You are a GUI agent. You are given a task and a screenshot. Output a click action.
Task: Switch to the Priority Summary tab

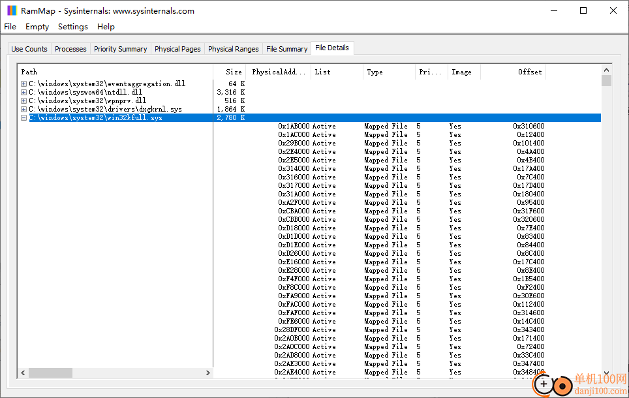120,49
